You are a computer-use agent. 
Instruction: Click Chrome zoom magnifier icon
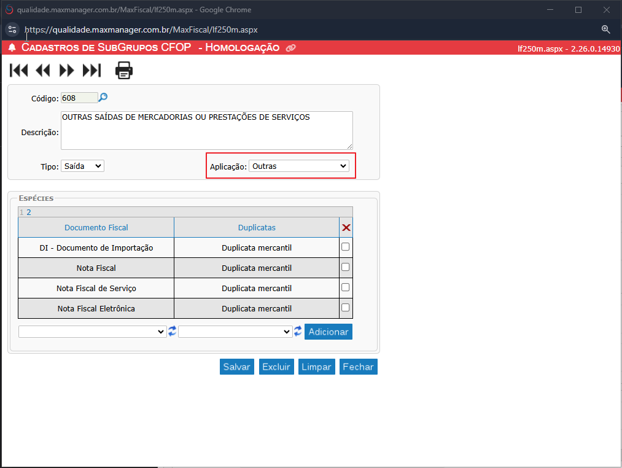[606, 29]
